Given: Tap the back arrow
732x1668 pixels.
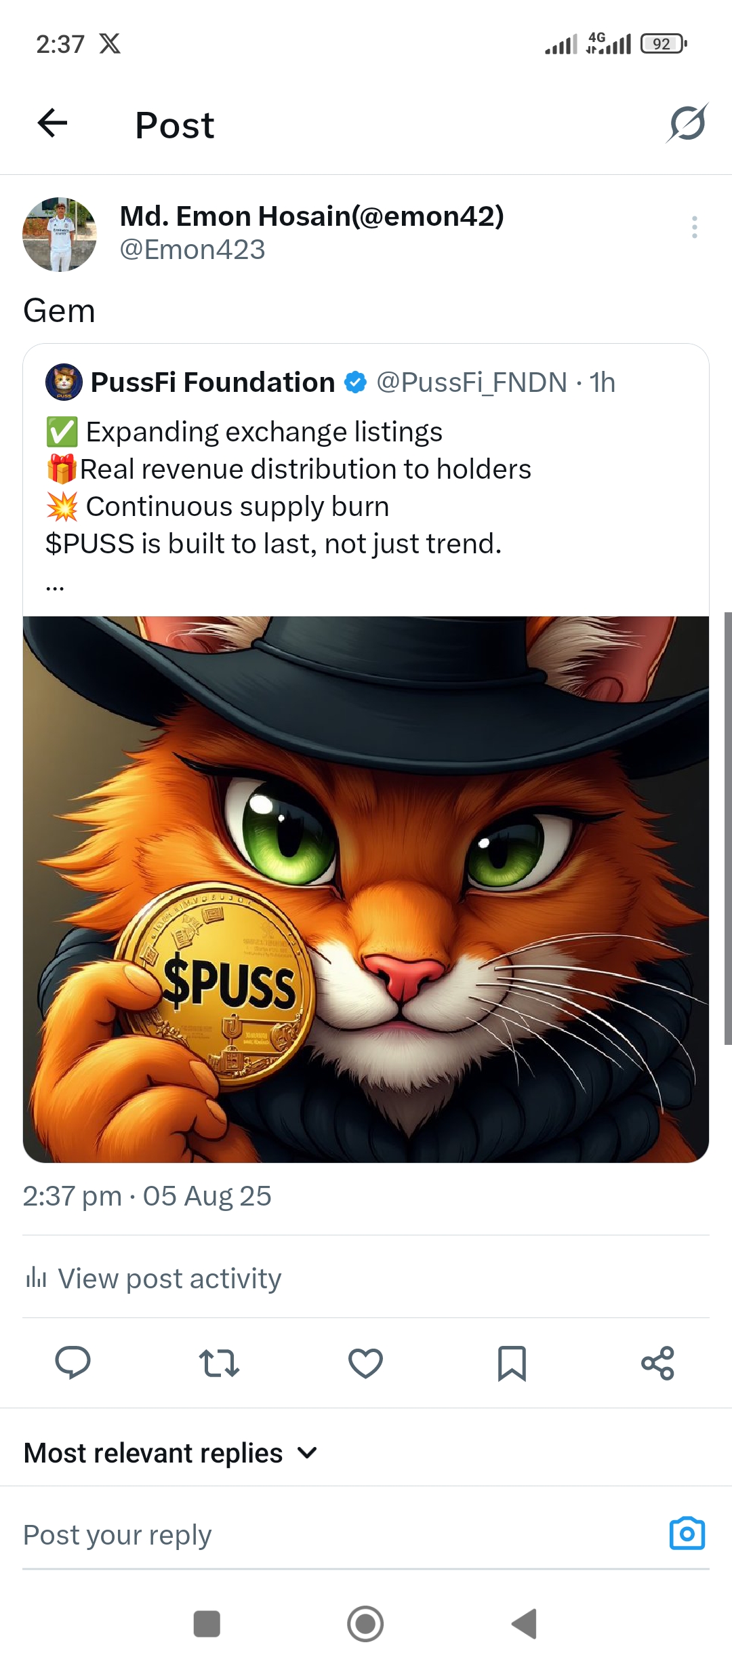Looking at the screenshot, I should pos(52,123).
